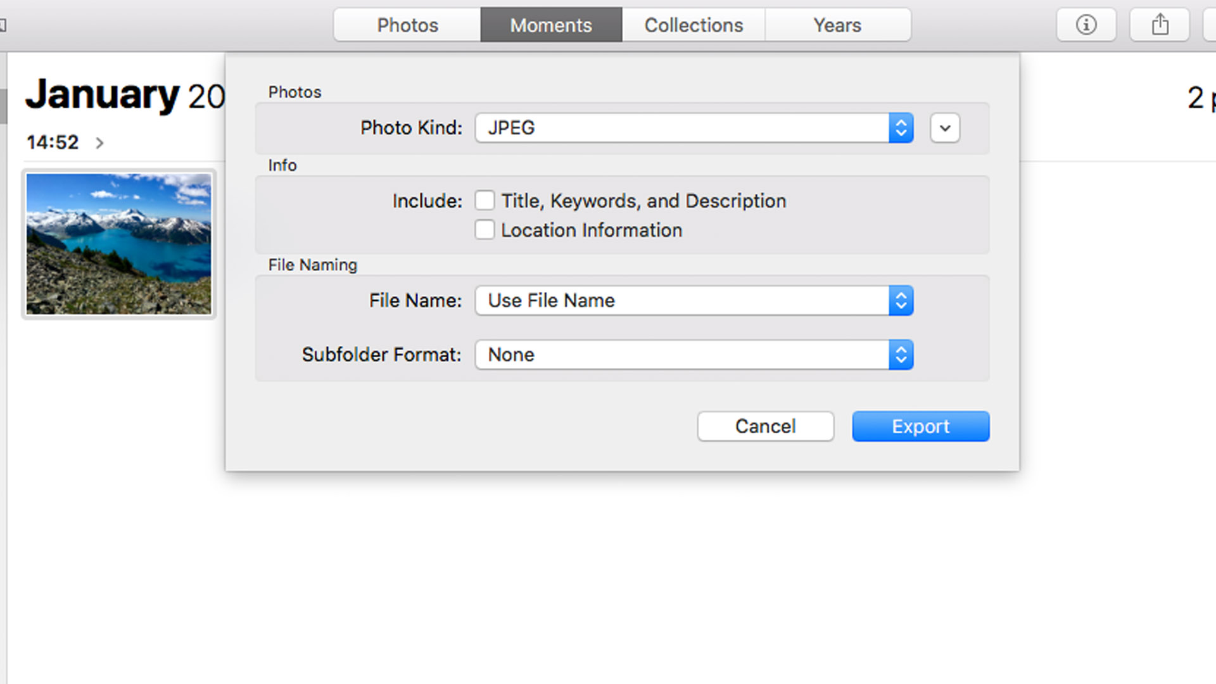Click the Export button
The height and width of the screenshot is (684, 1216).
pos(920,427)
